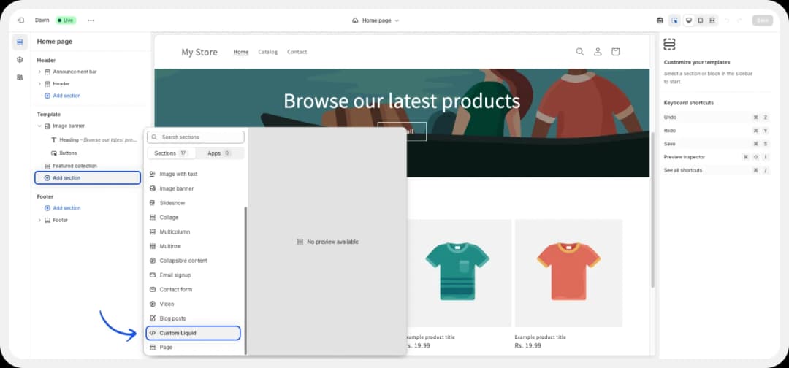Click the Customize your templates icon
Screen dimensions: 789x368
pyautogui.click(x=669, y=45)
